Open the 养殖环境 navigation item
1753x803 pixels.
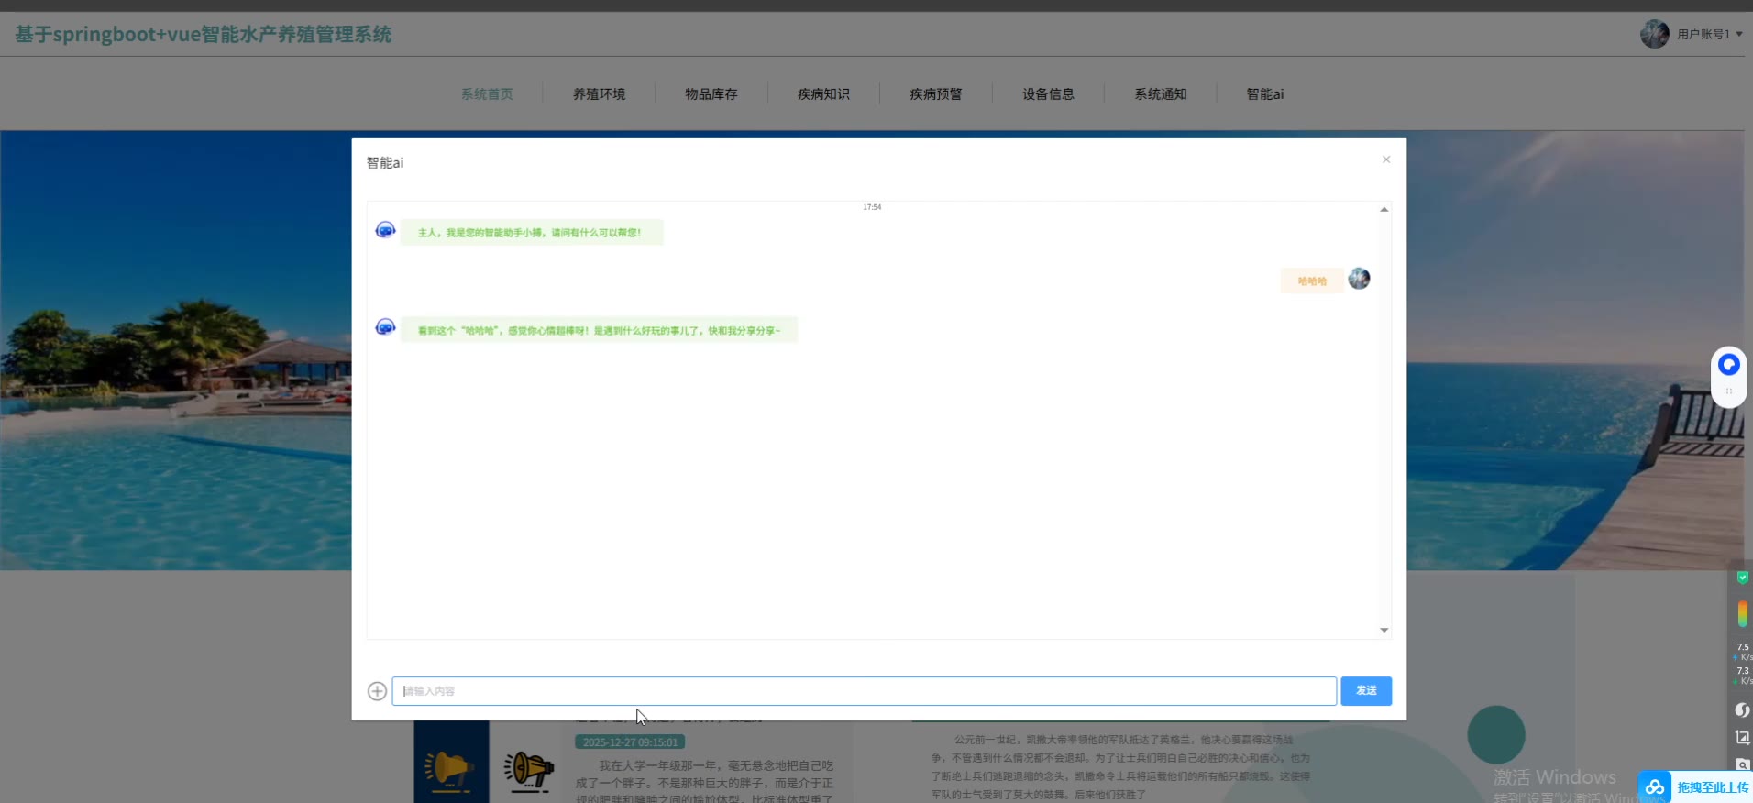click(599, 93)
